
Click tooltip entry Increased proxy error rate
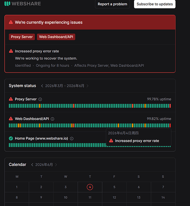tap(137, 141)
